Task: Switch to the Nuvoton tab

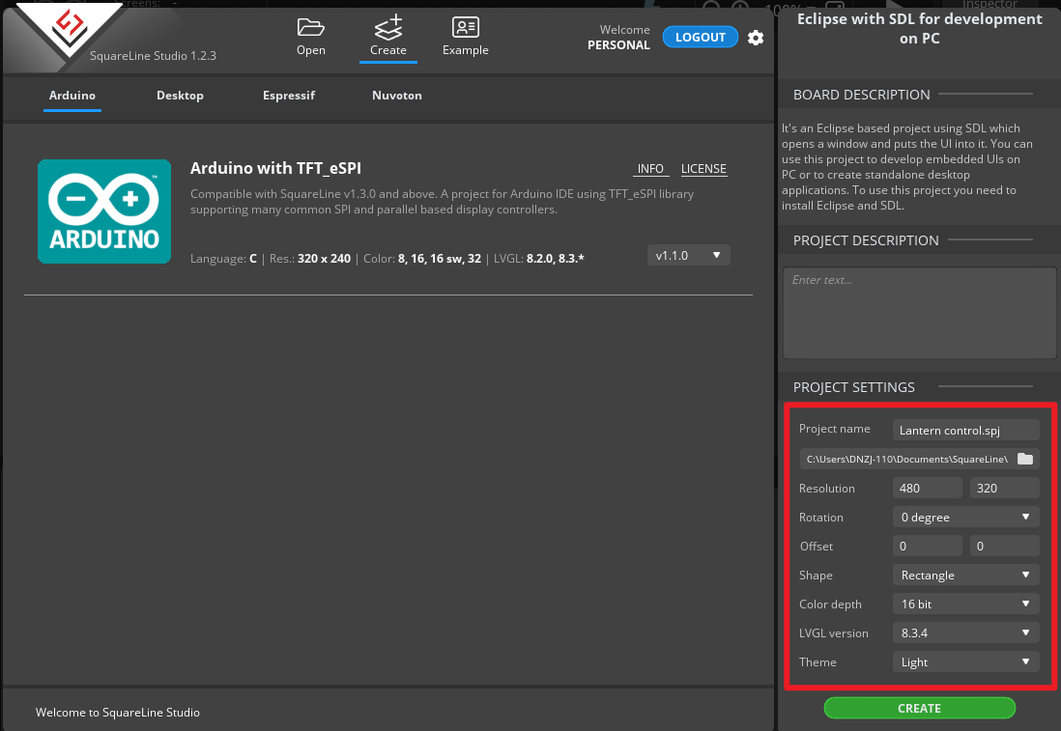Action: (397, 96)
